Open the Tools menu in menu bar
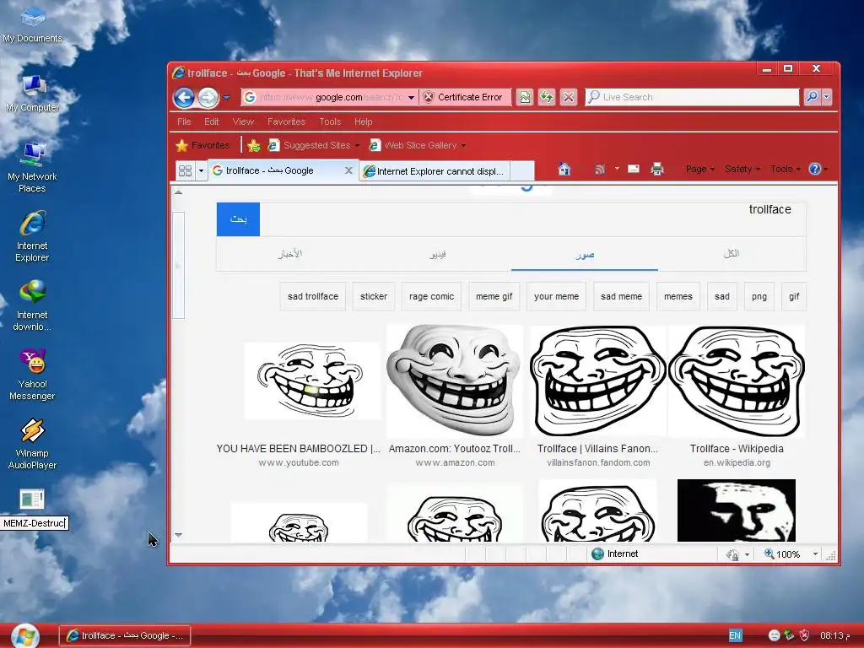Screen dimensions: 864x648 pyautogui.click(x=330, y=121)
